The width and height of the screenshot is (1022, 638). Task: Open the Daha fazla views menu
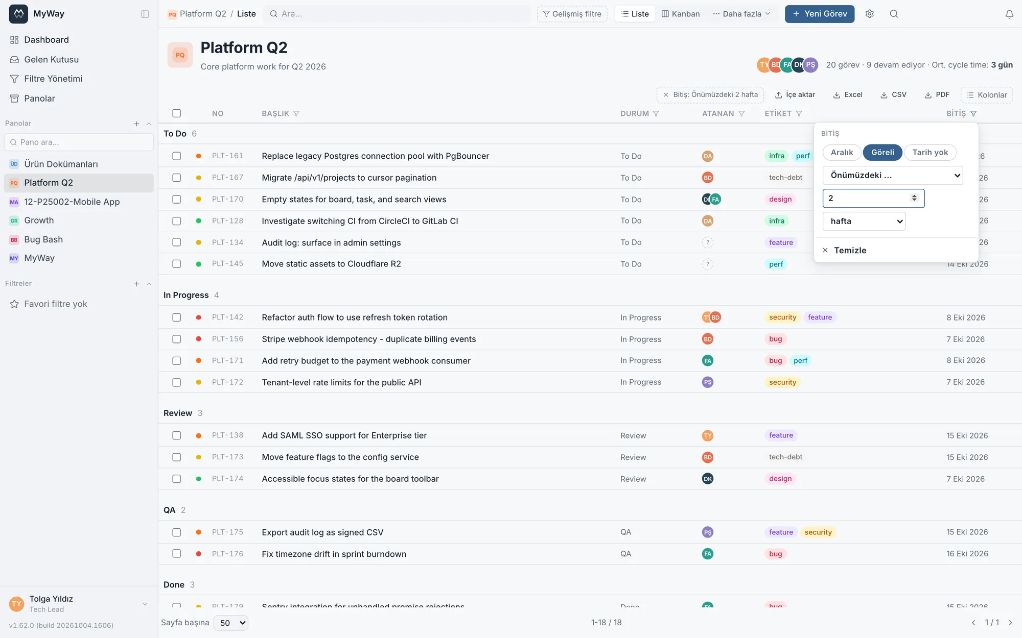click(741, 14)
